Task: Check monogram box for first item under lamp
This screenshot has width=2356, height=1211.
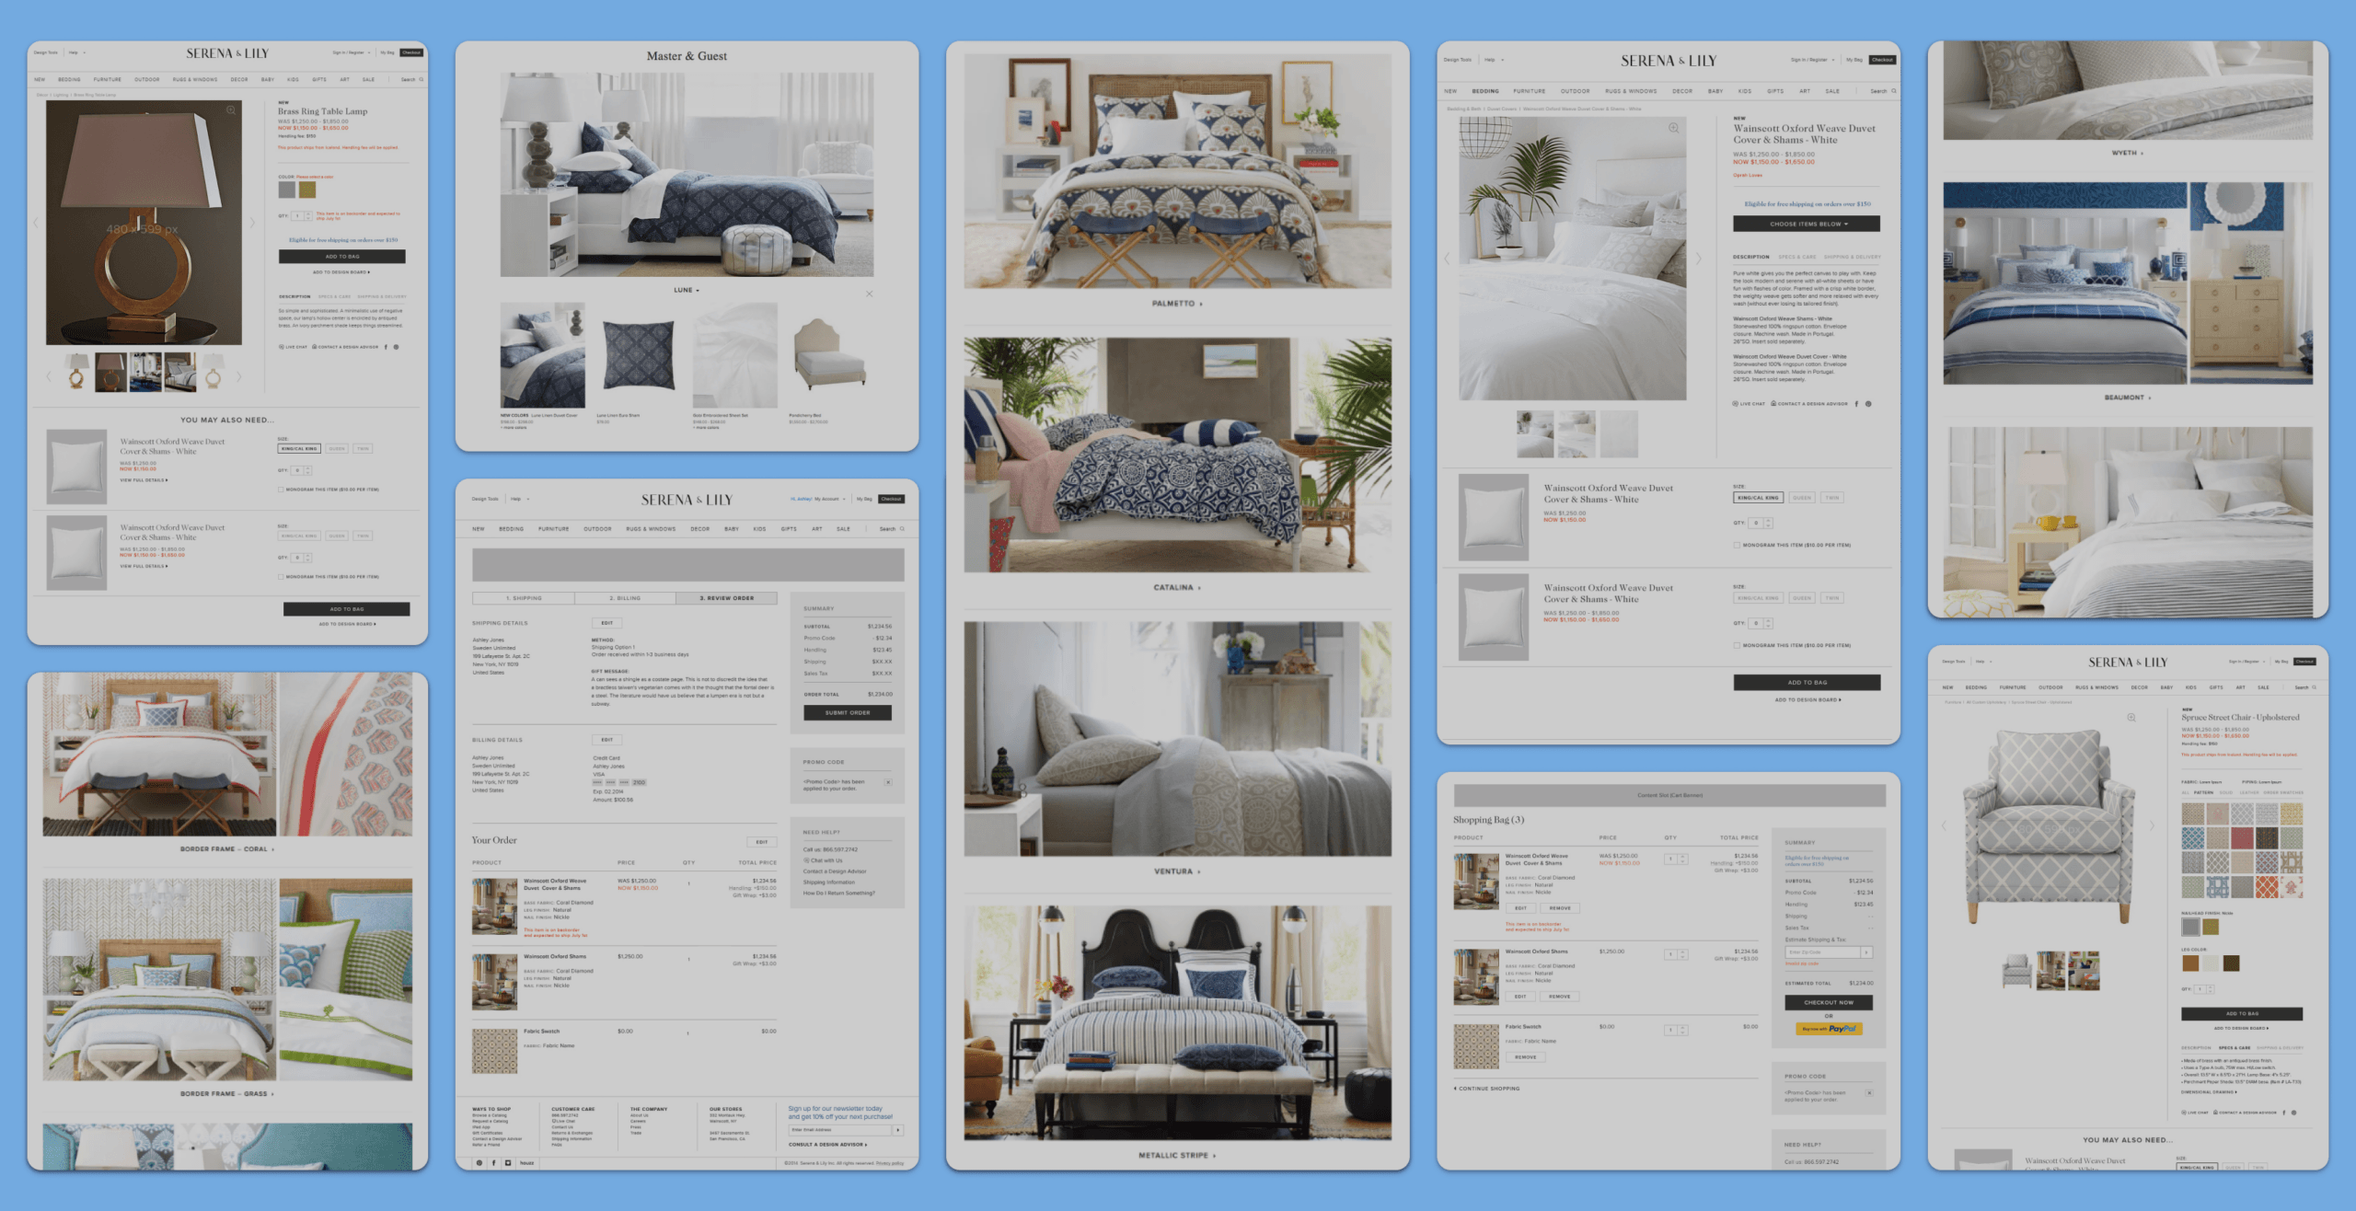Action: click(x=281, y=490)
